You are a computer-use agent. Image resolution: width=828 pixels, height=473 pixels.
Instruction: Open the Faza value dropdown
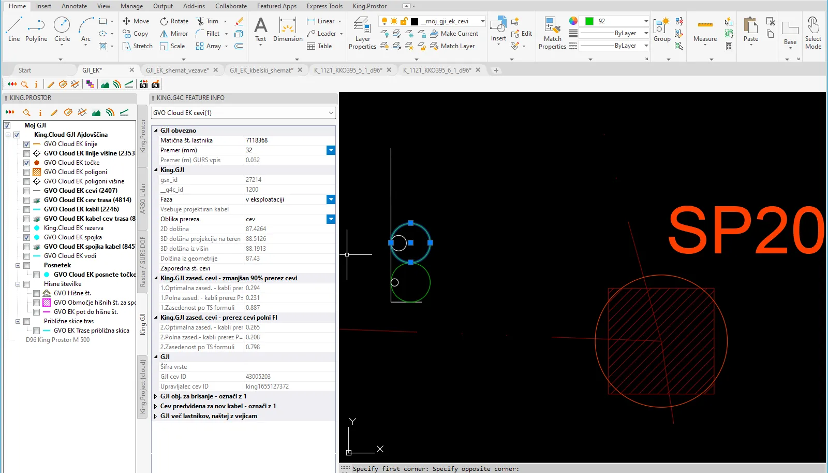pyautogui.click(x=331, y=199)
